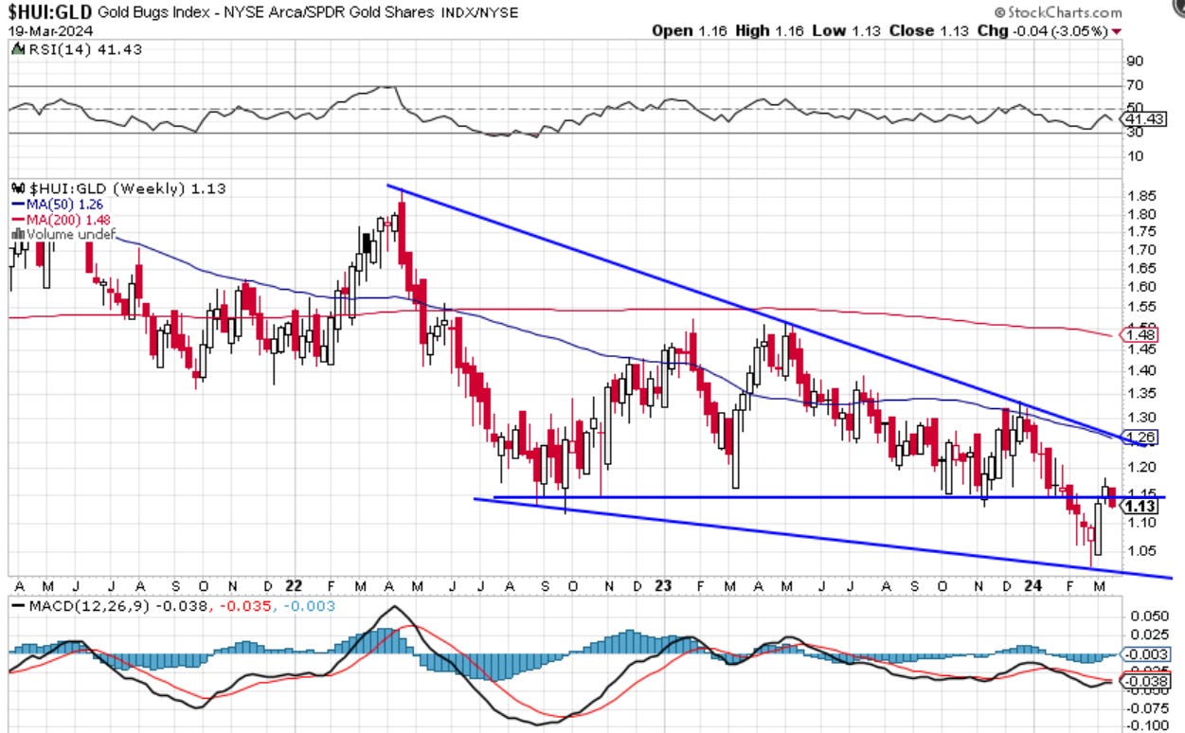Click the 1.30 price axis label

[x=1140, y=417]
